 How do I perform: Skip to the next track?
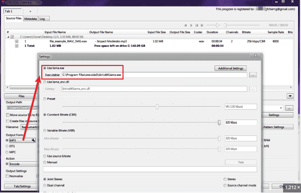[x=202, y=25]
